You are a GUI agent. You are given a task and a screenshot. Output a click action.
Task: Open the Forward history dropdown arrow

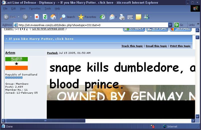click(31, 17)
